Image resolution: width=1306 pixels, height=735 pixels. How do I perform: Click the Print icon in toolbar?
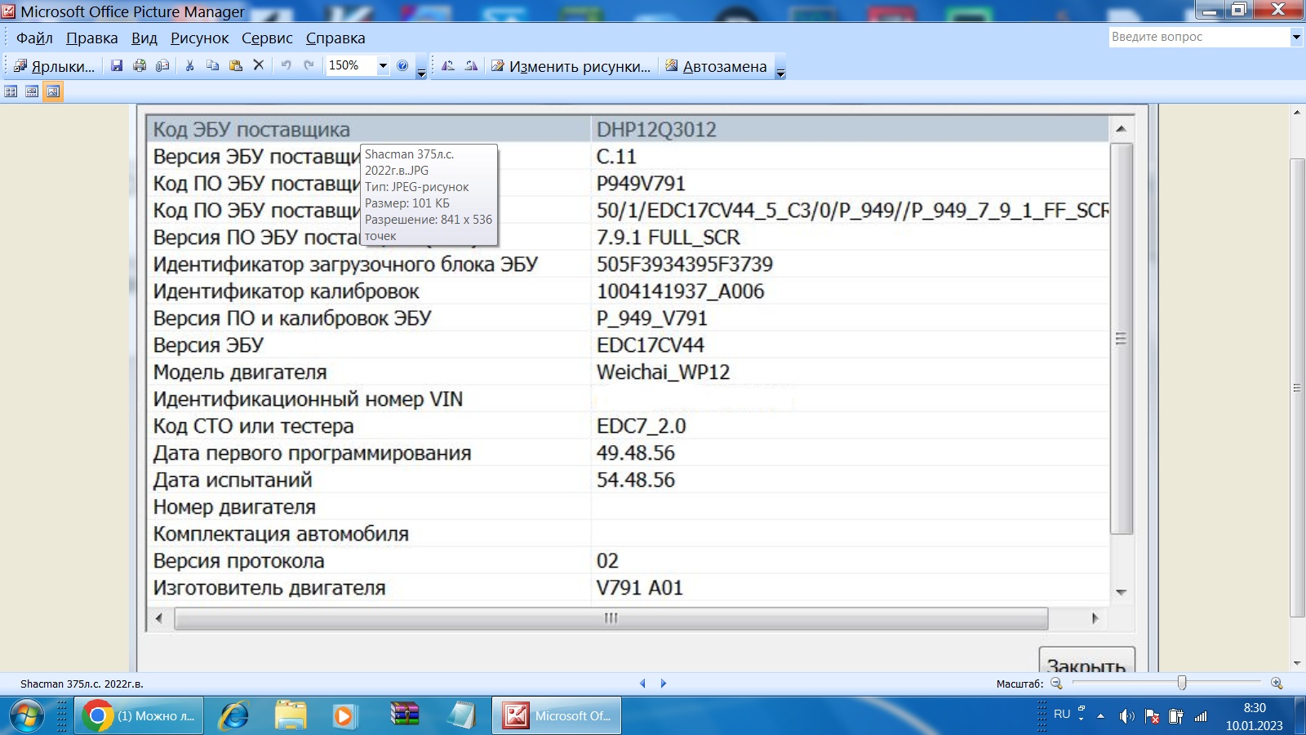(x=140, y=66)
